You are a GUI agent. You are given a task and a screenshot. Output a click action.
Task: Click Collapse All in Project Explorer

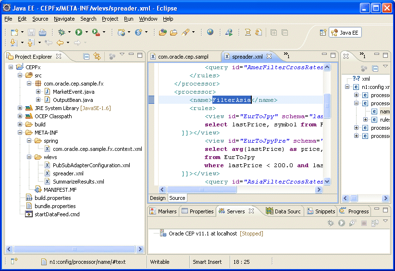click(86, 56)
